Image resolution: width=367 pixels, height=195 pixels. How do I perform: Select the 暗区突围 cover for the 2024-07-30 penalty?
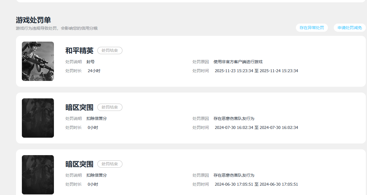(x=38, y=118)
